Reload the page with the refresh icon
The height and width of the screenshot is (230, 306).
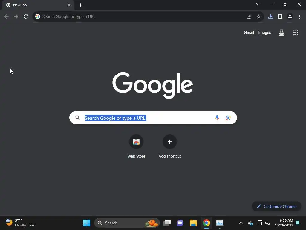26,17
